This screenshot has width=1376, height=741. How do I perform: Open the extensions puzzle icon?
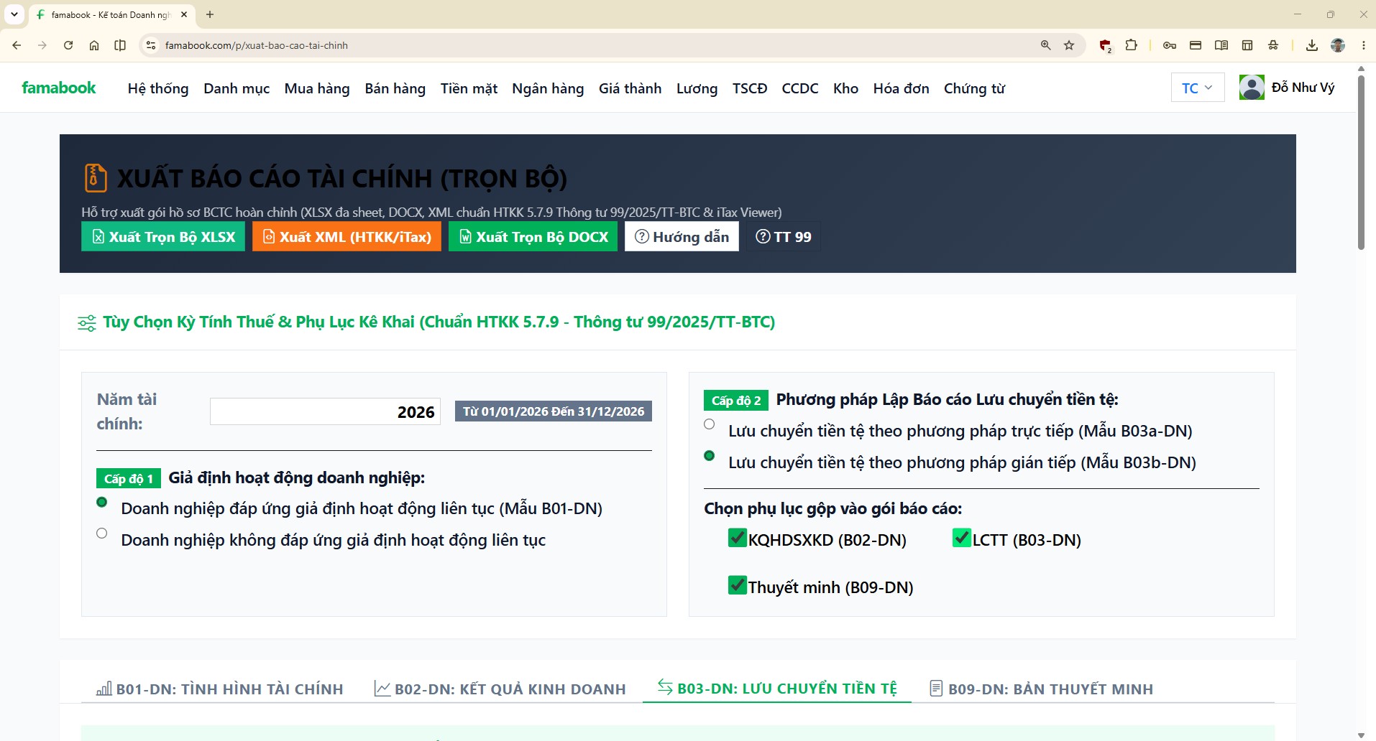(x=1131, y=45)
